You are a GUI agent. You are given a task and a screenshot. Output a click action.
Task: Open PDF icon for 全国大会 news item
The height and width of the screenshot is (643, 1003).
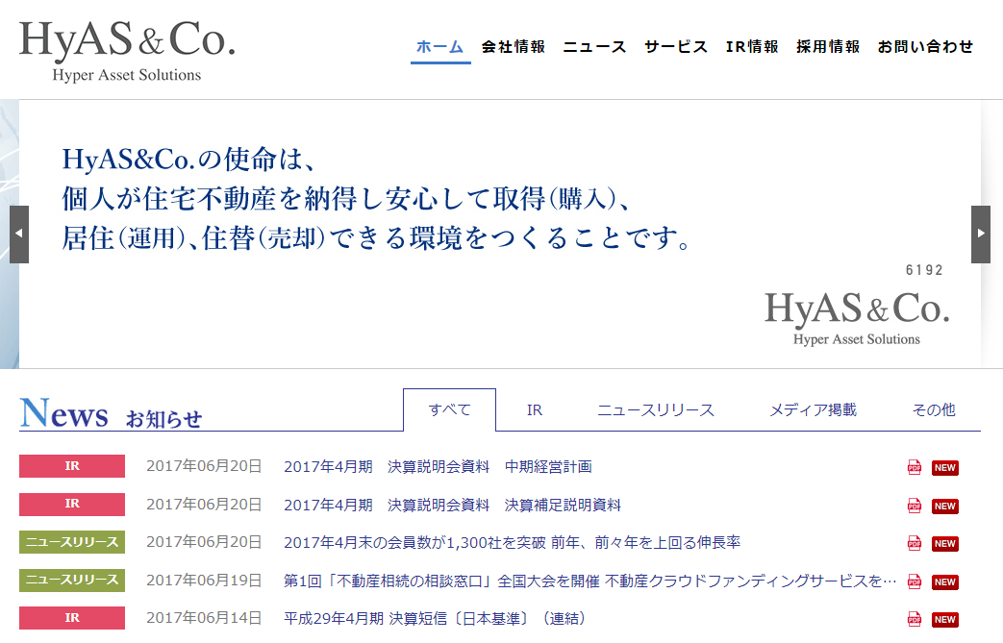[x=914, y=581]
